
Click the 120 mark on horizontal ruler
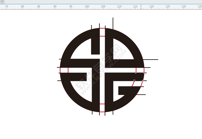pyautogui.click(x=151, y=7)
